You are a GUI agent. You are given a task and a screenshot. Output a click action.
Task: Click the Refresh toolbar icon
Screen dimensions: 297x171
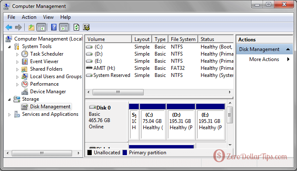[x=76, y=28]
